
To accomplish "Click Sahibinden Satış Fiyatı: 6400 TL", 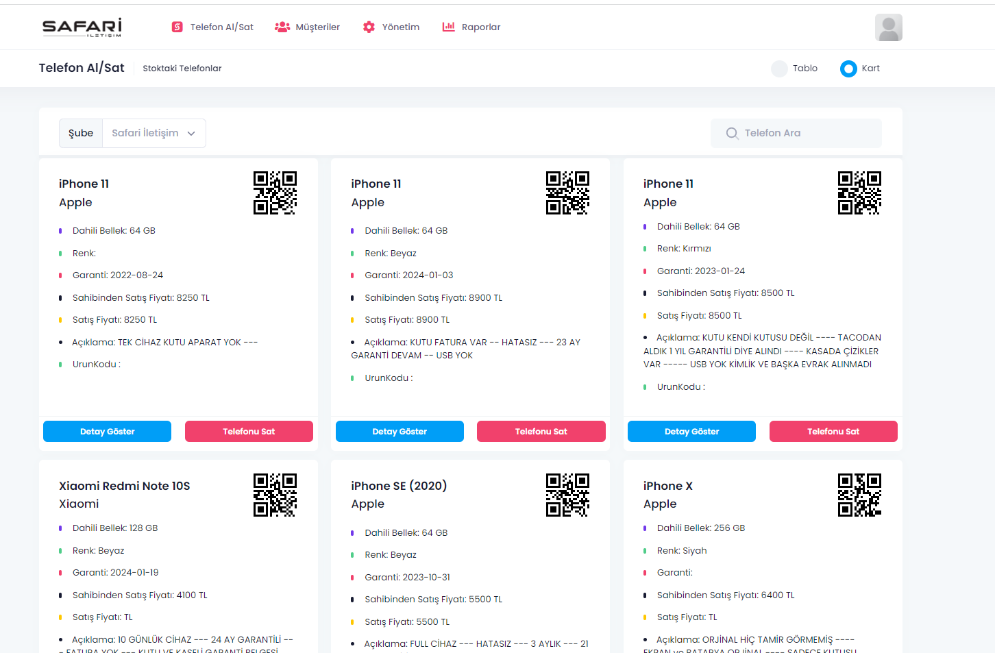I will click(x=726, y=595).
